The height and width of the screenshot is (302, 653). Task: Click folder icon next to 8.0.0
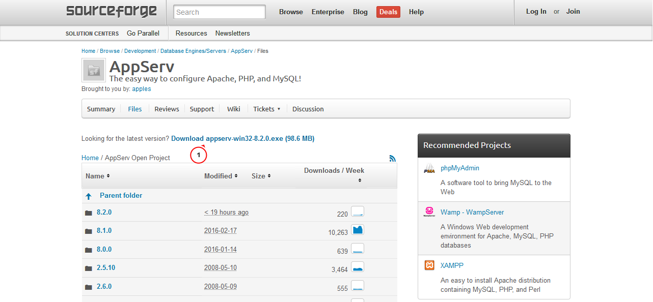tap(89, 250)
